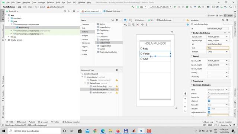
Task: Open File Explorer from the taskbar
Action: (x=110, y=131)
